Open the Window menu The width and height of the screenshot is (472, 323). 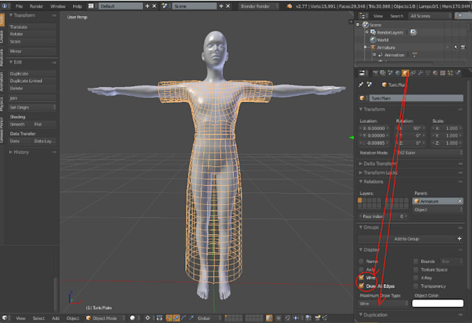(58, 6)
